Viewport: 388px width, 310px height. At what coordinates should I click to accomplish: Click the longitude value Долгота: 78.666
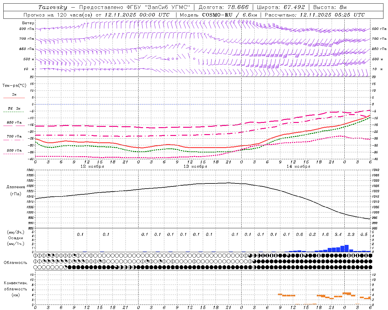(223, 7)
